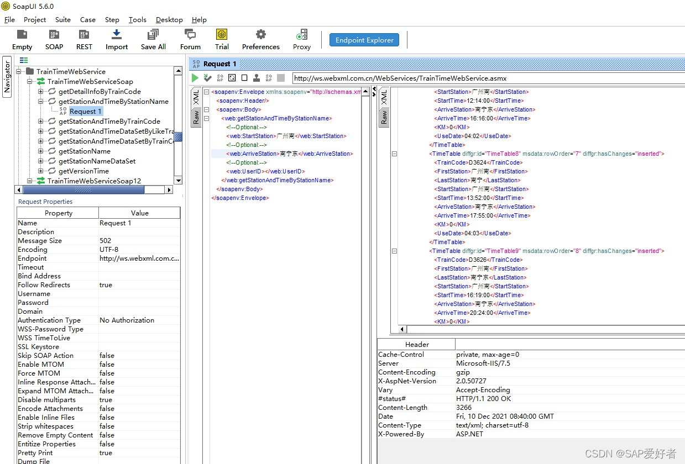Open Proxy settings via Proxy icon
The width and height of the screenshot is (685, 464).
tap(301, 39)
